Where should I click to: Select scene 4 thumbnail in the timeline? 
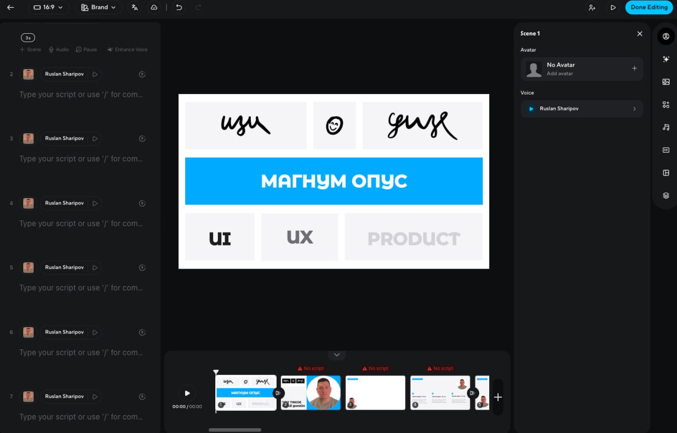click(440, 393)
